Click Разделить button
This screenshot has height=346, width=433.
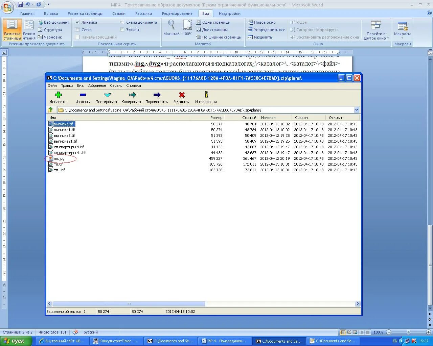coord(260,37)
